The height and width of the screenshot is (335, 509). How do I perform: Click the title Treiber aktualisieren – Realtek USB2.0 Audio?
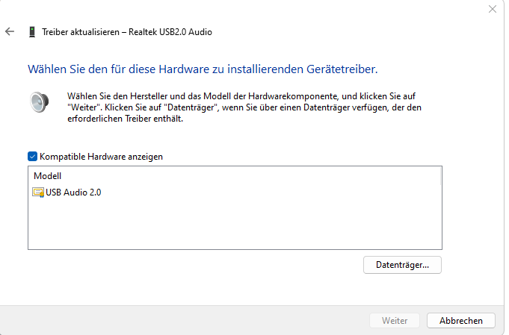[x=127, y=32]
